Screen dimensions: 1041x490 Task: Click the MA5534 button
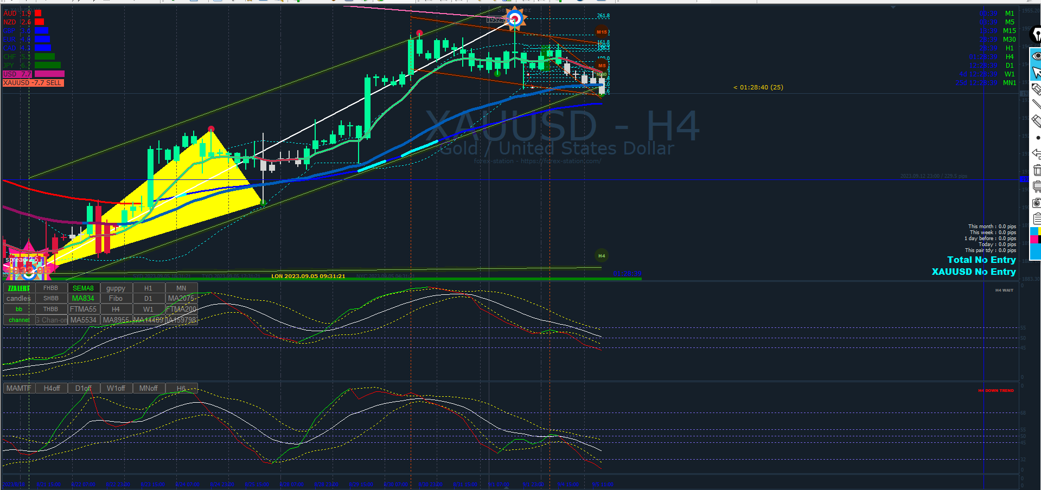point(84,320)
